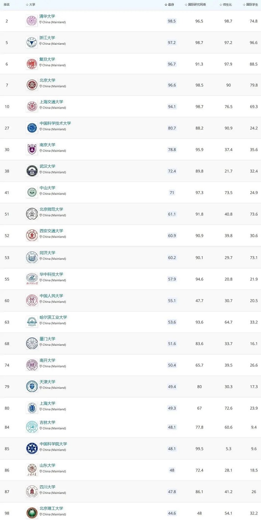Click the Peking University (北京大学) logo

[x=32, y=85]
